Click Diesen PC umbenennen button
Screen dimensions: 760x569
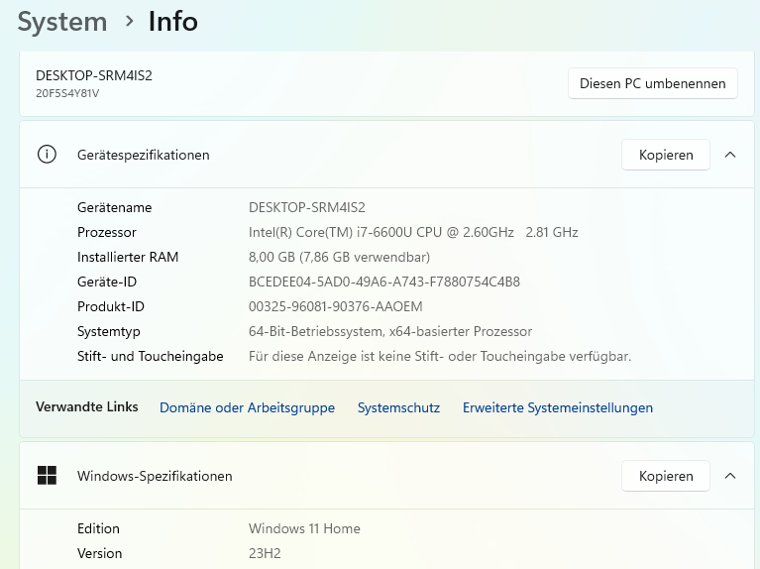[653, 83]
